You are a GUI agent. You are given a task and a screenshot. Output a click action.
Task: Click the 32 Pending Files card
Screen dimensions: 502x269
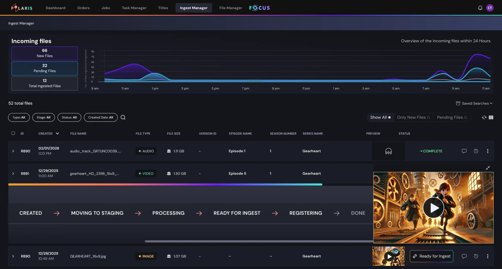[45, 68]
